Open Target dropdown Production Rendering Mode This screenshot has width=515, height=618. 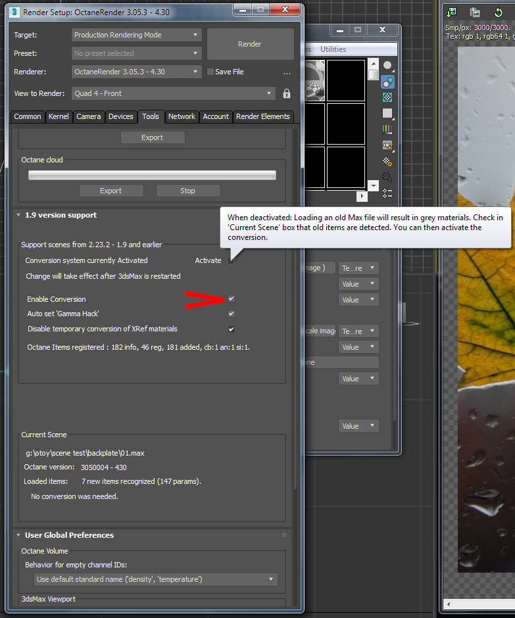coord(136,35)
